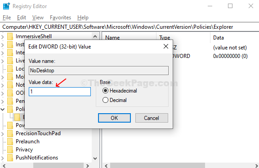Click tree pane horizontal scrollbar thumb
This screenshot has height=168, width=259.
tap(58, 165)
